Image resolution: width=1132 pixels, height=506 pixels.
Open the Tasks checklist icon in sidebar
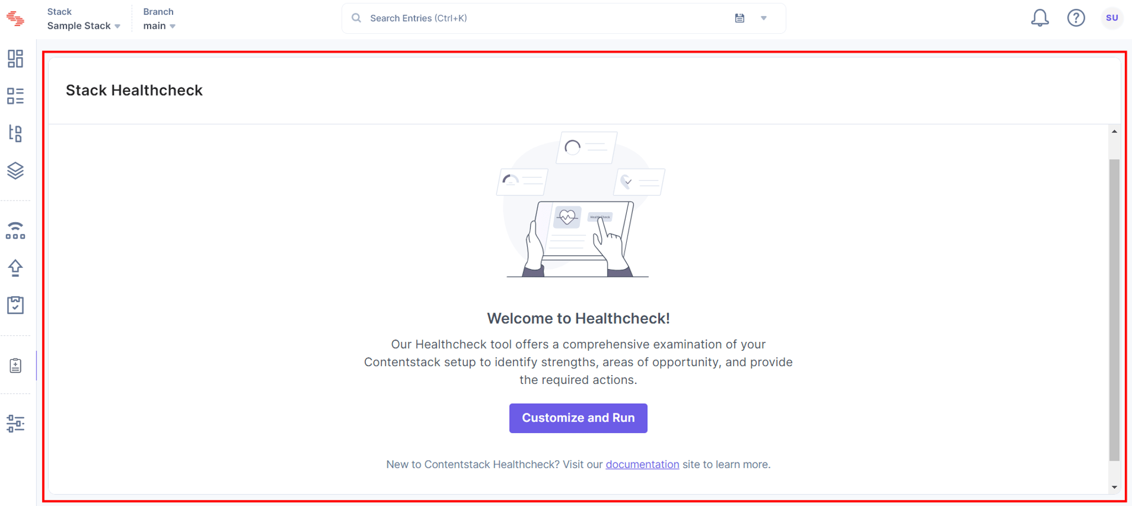[x=15, y=305]
